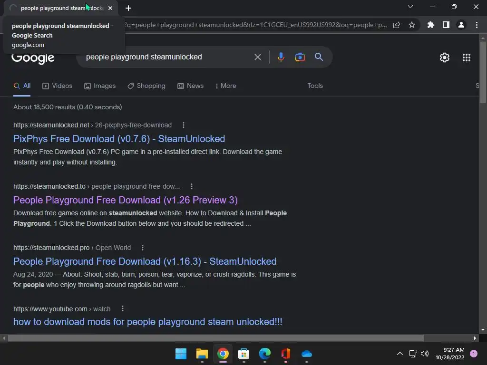This screenshot has height=365, width=487.
Task: Switch to the News tab
Action: pos(190,86)
